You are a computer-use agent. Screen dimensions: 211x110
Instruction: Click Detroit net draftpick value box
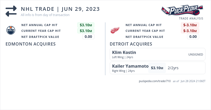tap(193, 37)
